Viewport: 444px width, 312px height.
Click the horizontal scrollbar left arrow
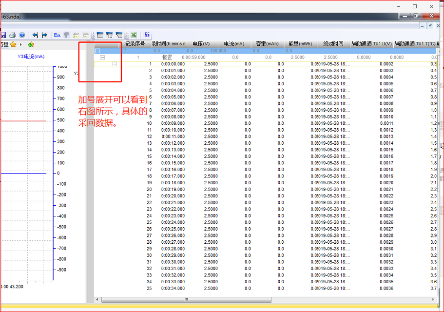pos(97,299)
